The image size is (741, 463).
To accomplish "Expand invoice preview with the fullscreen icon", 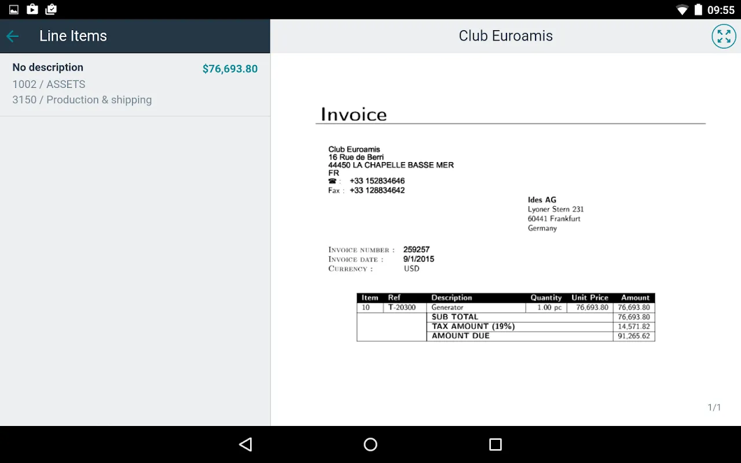I will [724, 36].
